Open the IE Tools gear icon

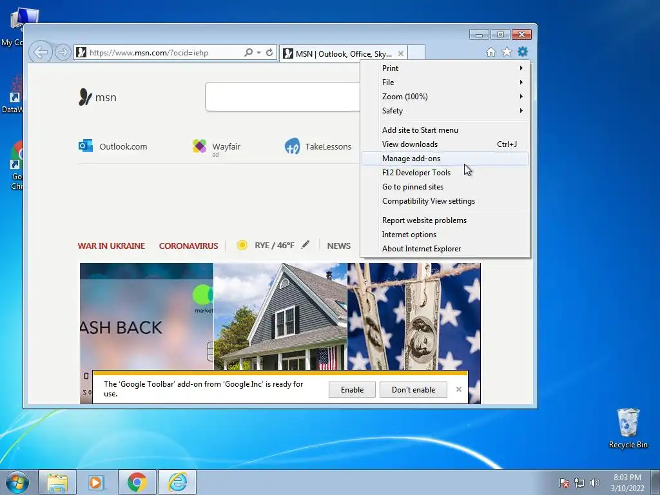522,52
